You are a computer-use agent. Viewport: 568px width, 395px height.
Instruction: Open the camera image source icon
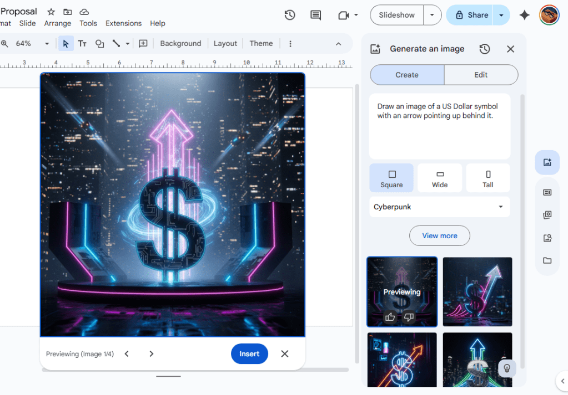[x=547, y=215]
